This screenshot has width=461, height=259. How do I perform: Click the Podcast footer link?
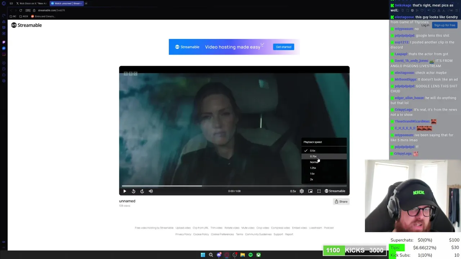(x=329, y=228)
